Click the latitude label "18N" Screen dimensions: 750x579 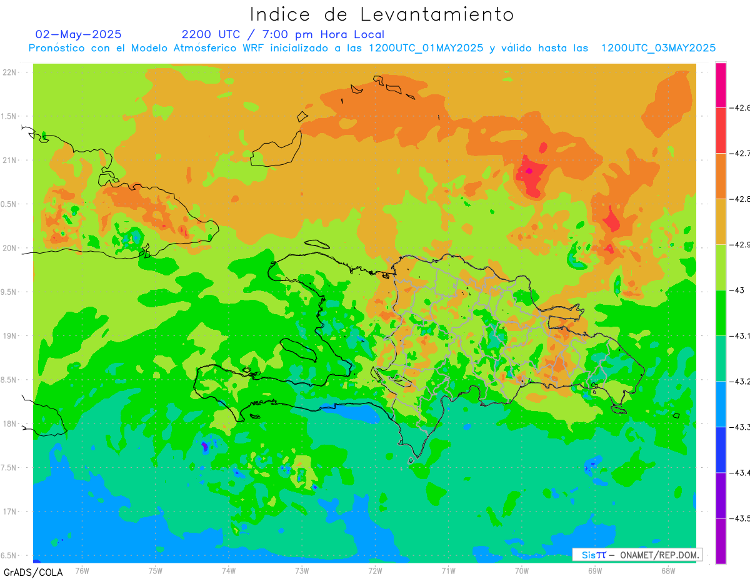(9, 423)
